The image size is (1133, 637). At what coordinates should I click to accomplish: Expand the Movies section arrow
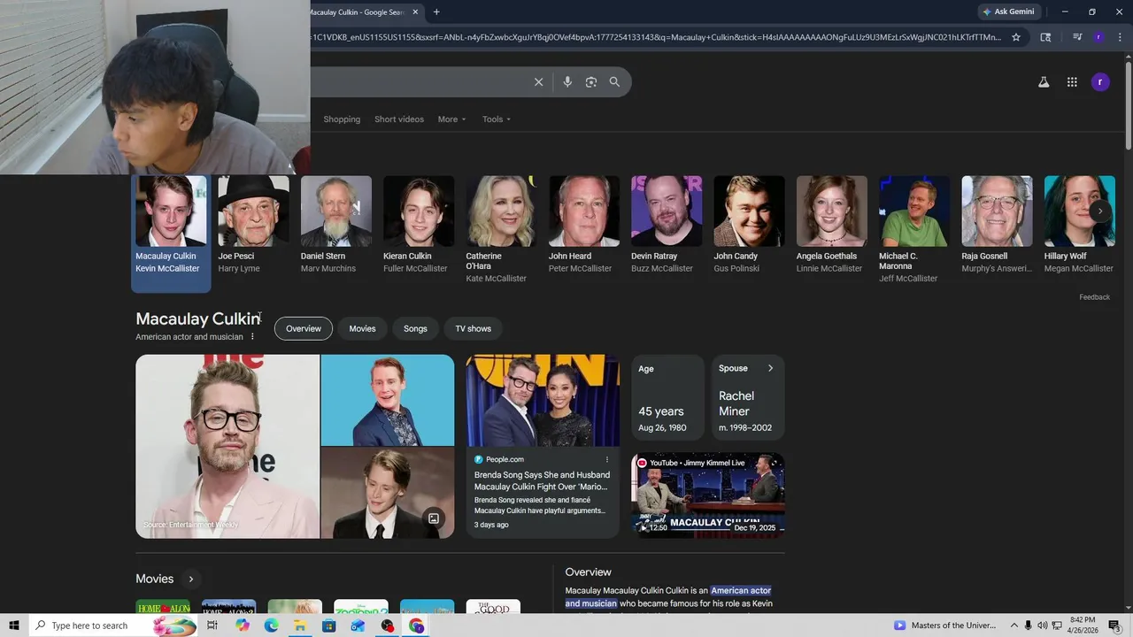tap(190, 579)
